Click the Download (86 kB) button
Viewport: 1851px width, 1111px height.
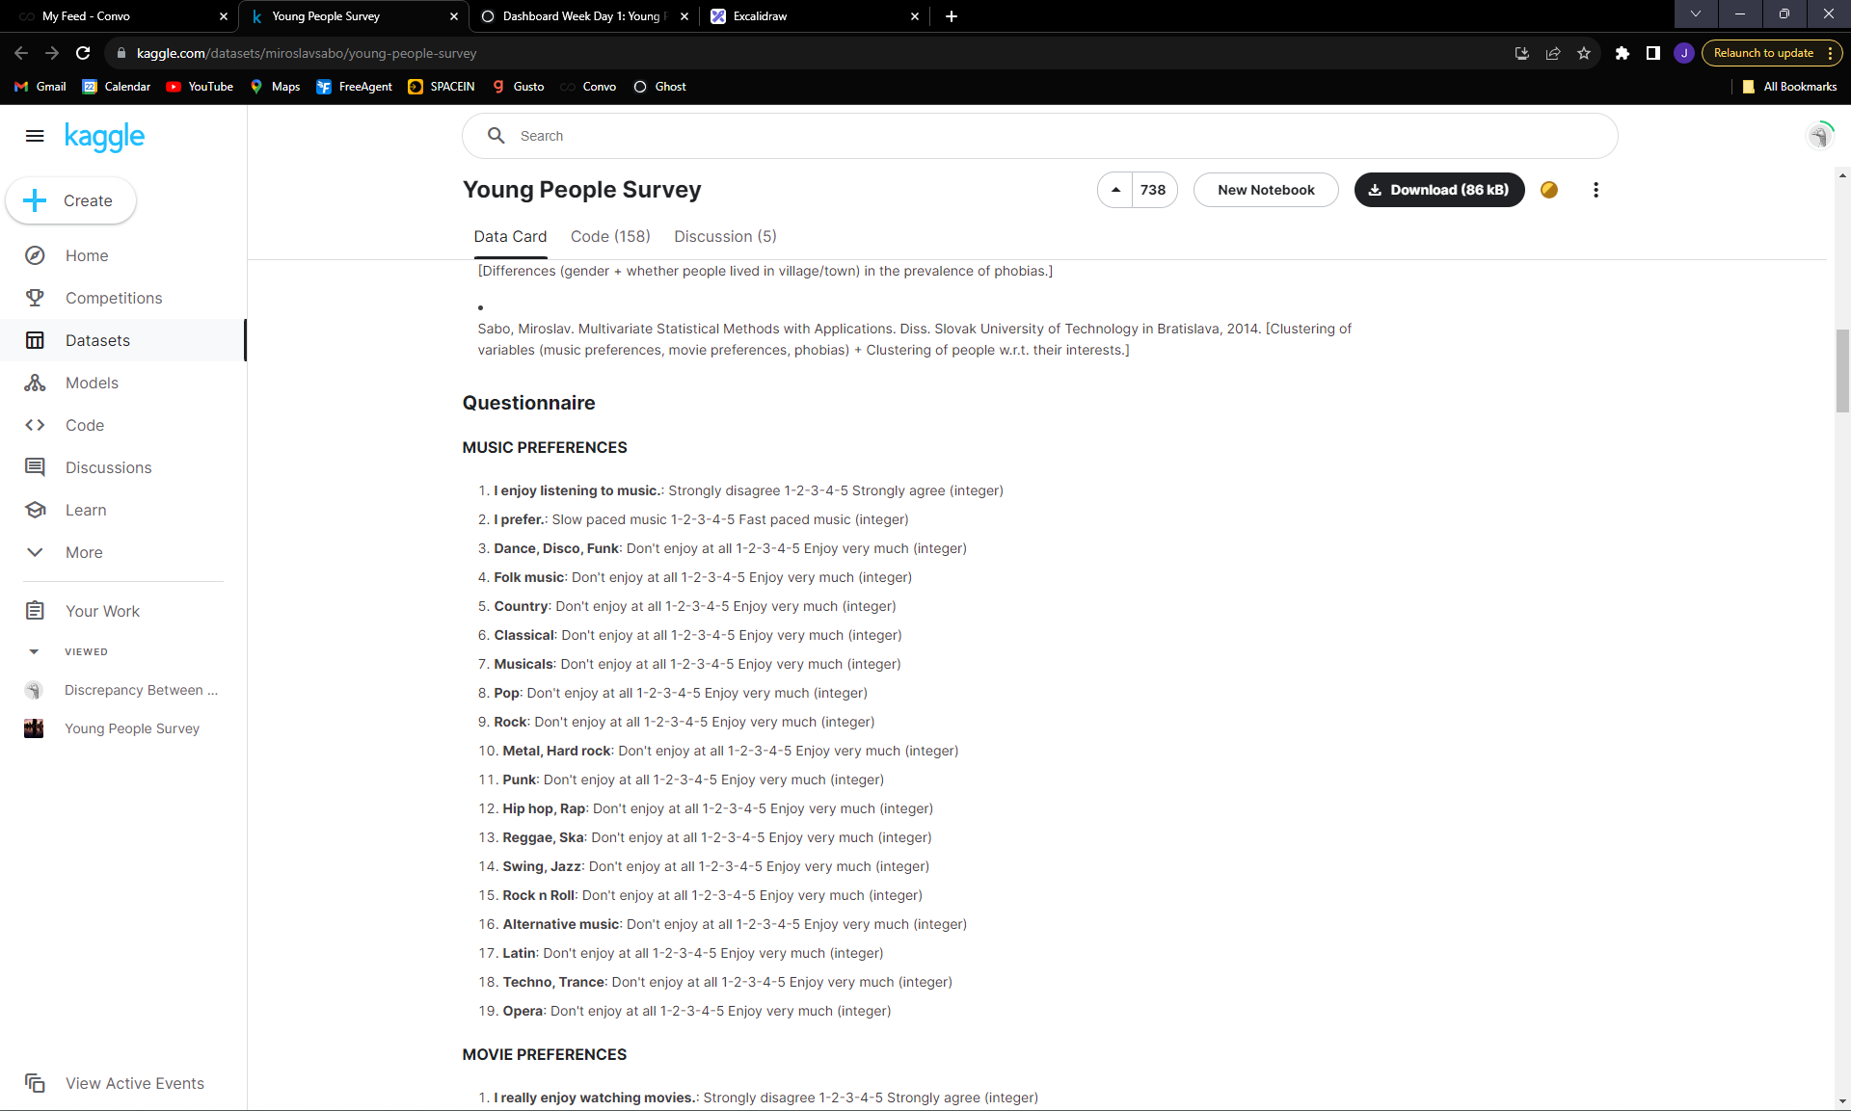coord(1438,190)
